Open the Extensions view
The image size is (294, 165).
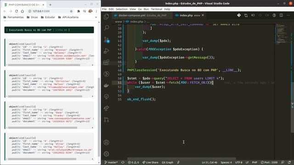106,62
